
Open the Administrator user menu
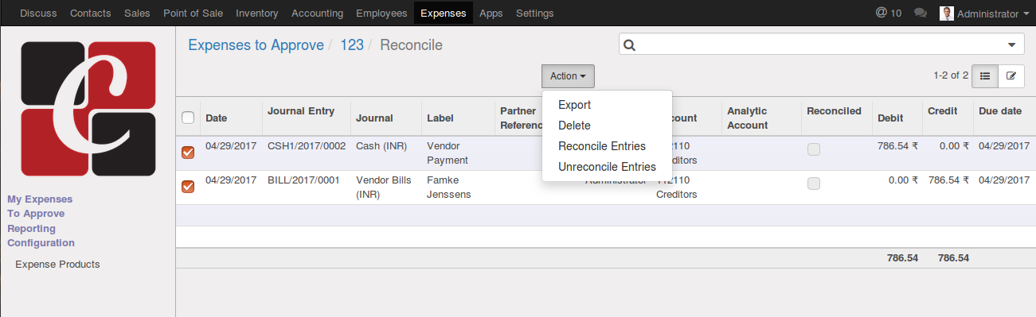(979, 14)
